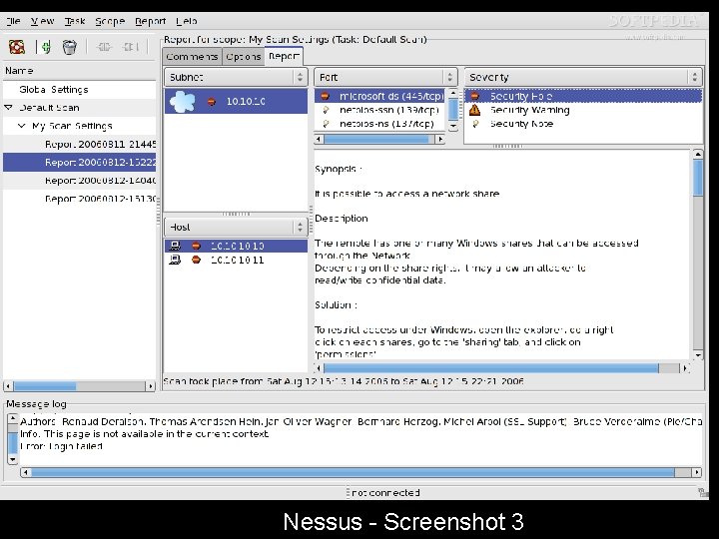Click red severity icon beside subnet 10.10.10

212,101
